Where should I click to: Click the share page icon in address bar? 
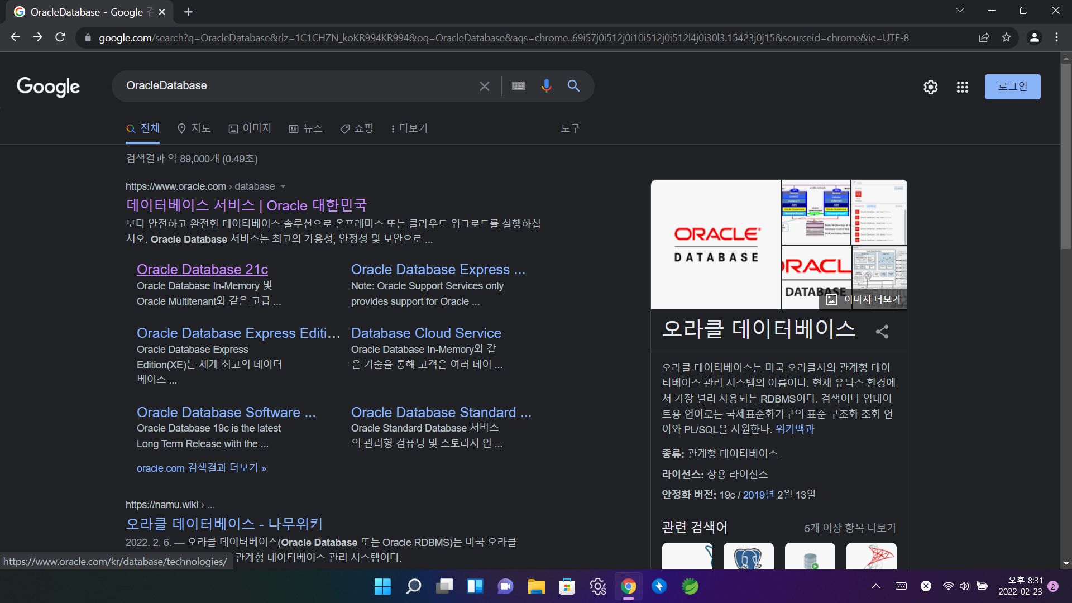point(984,37)
